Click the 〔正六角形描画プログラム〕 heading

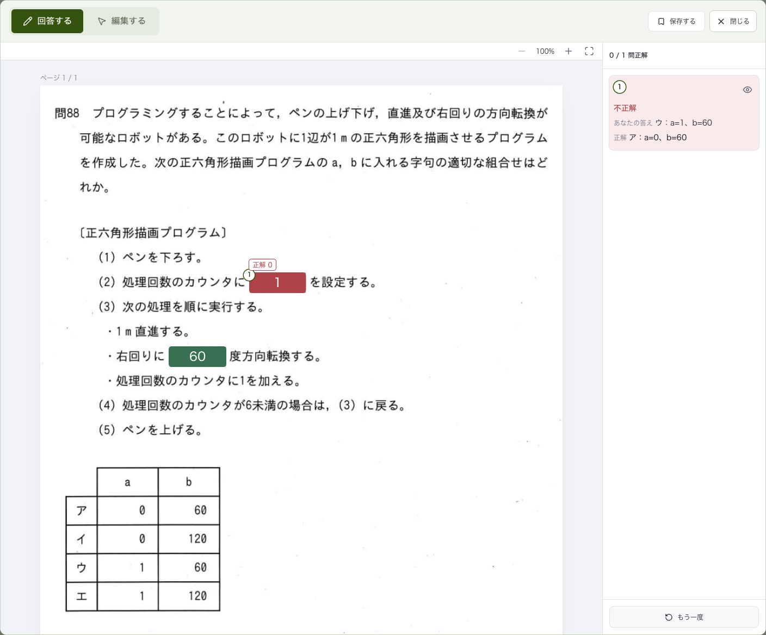(153, 233)
